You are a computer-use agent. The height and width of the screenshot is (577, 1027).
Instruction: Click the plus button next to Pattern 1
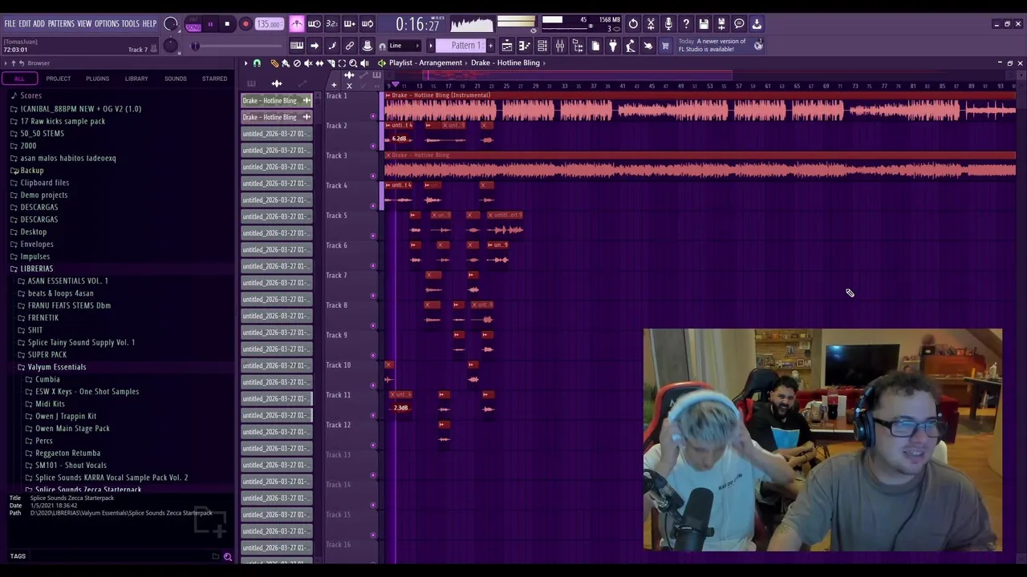click(491, 46)
